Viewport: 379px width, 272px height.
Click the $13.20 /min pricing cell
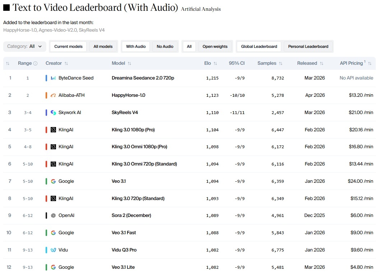tap(361, 95)
